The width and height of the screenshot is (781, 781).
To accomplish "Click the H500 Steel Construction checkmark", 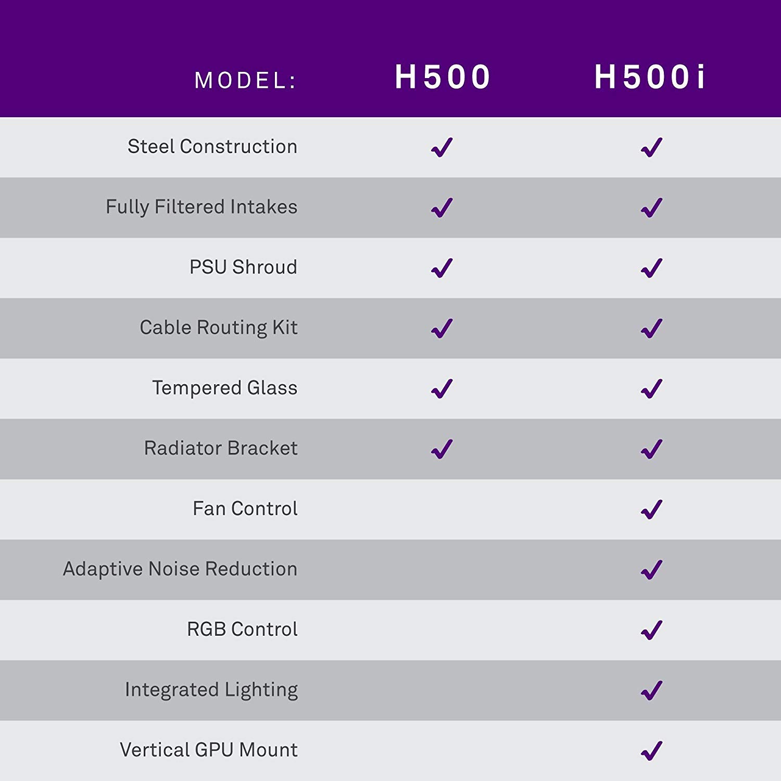I will pyautogui.click(x=442, y=147).
